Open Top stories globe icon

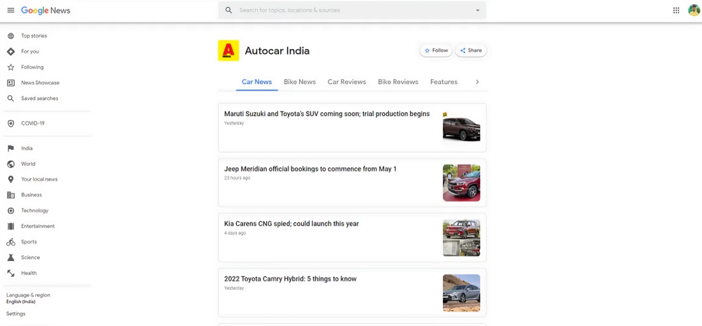point(10,36)
